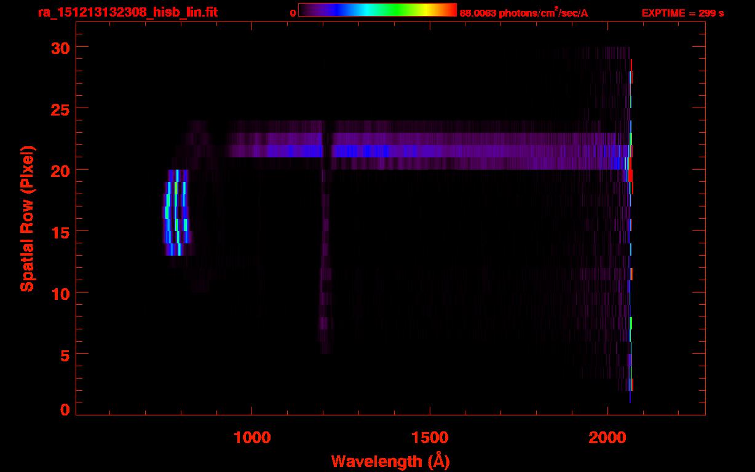Click the y-axis tick label 0
Viewport: 755px width, 472px height.
click(64, 410)
